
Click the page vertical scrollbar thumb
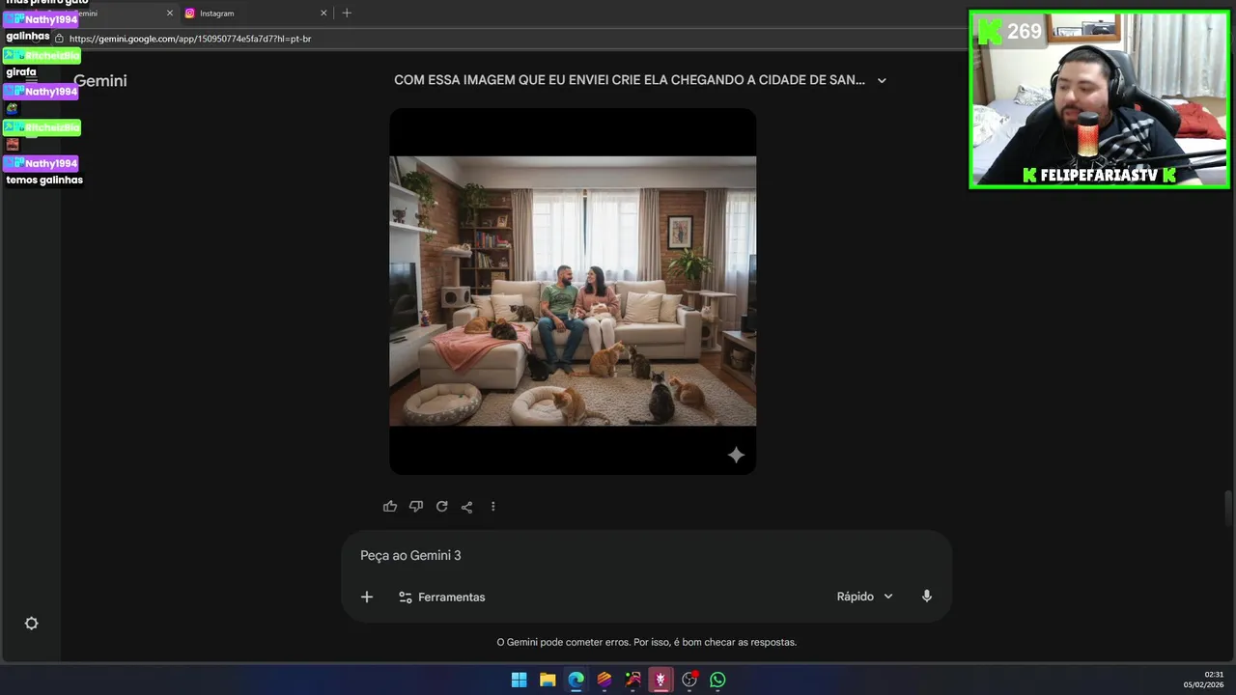[x=1229, y=509]
